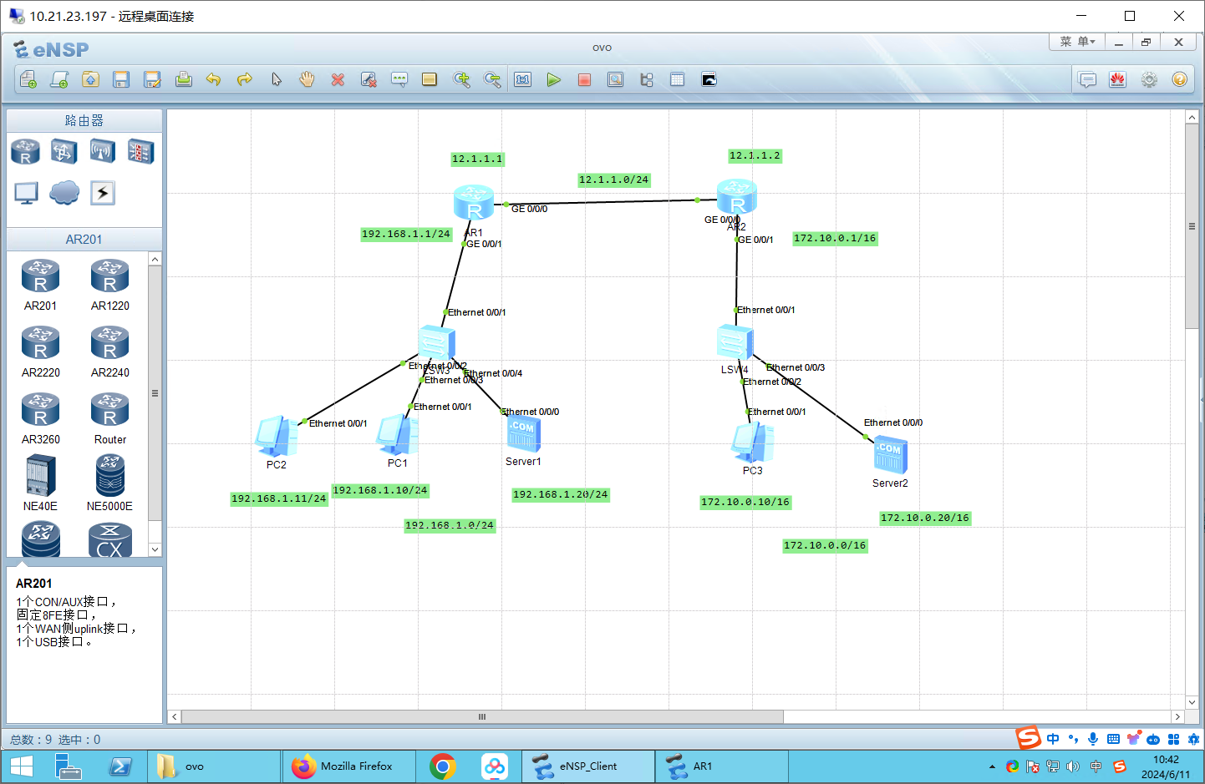This screenshot has width=1205, height=784.
Task: Open Mozilla Firefox from taskbar
Action: pyautogui.click(x=348, y=766)
